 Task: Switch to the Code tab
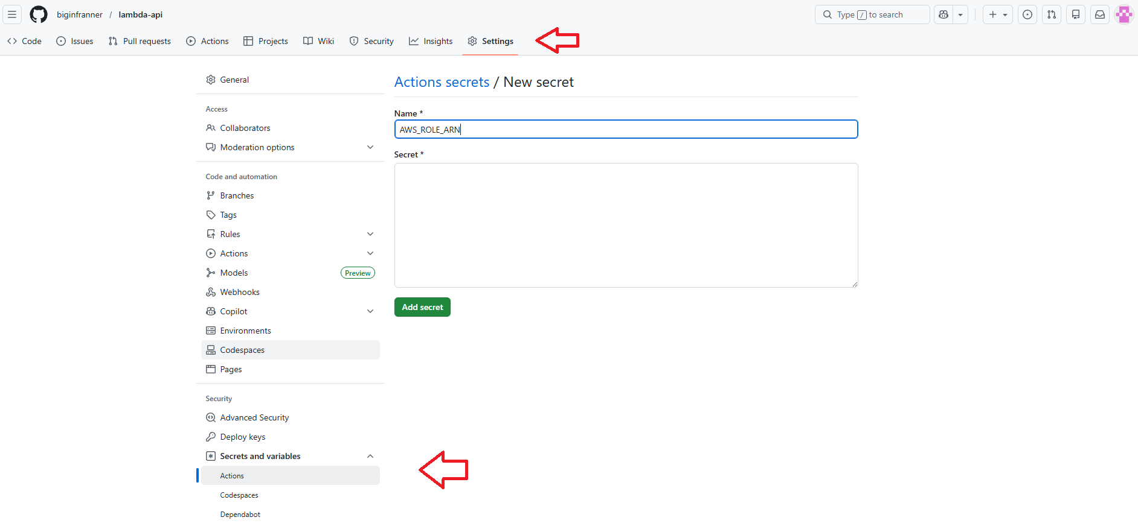[x=24, y=41]
